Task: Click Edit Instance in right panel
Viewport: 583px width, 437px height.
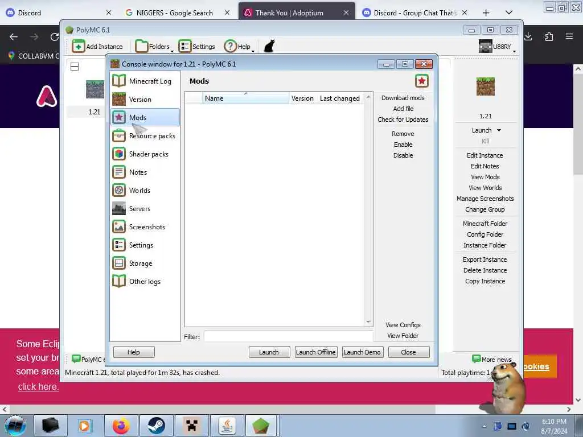Action: (485, 155)
